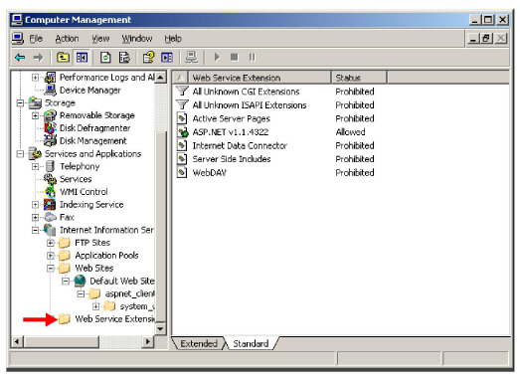Expand the Removable Storage node
The width and height of the screenshot is (520, 387).
coord(35,115)
